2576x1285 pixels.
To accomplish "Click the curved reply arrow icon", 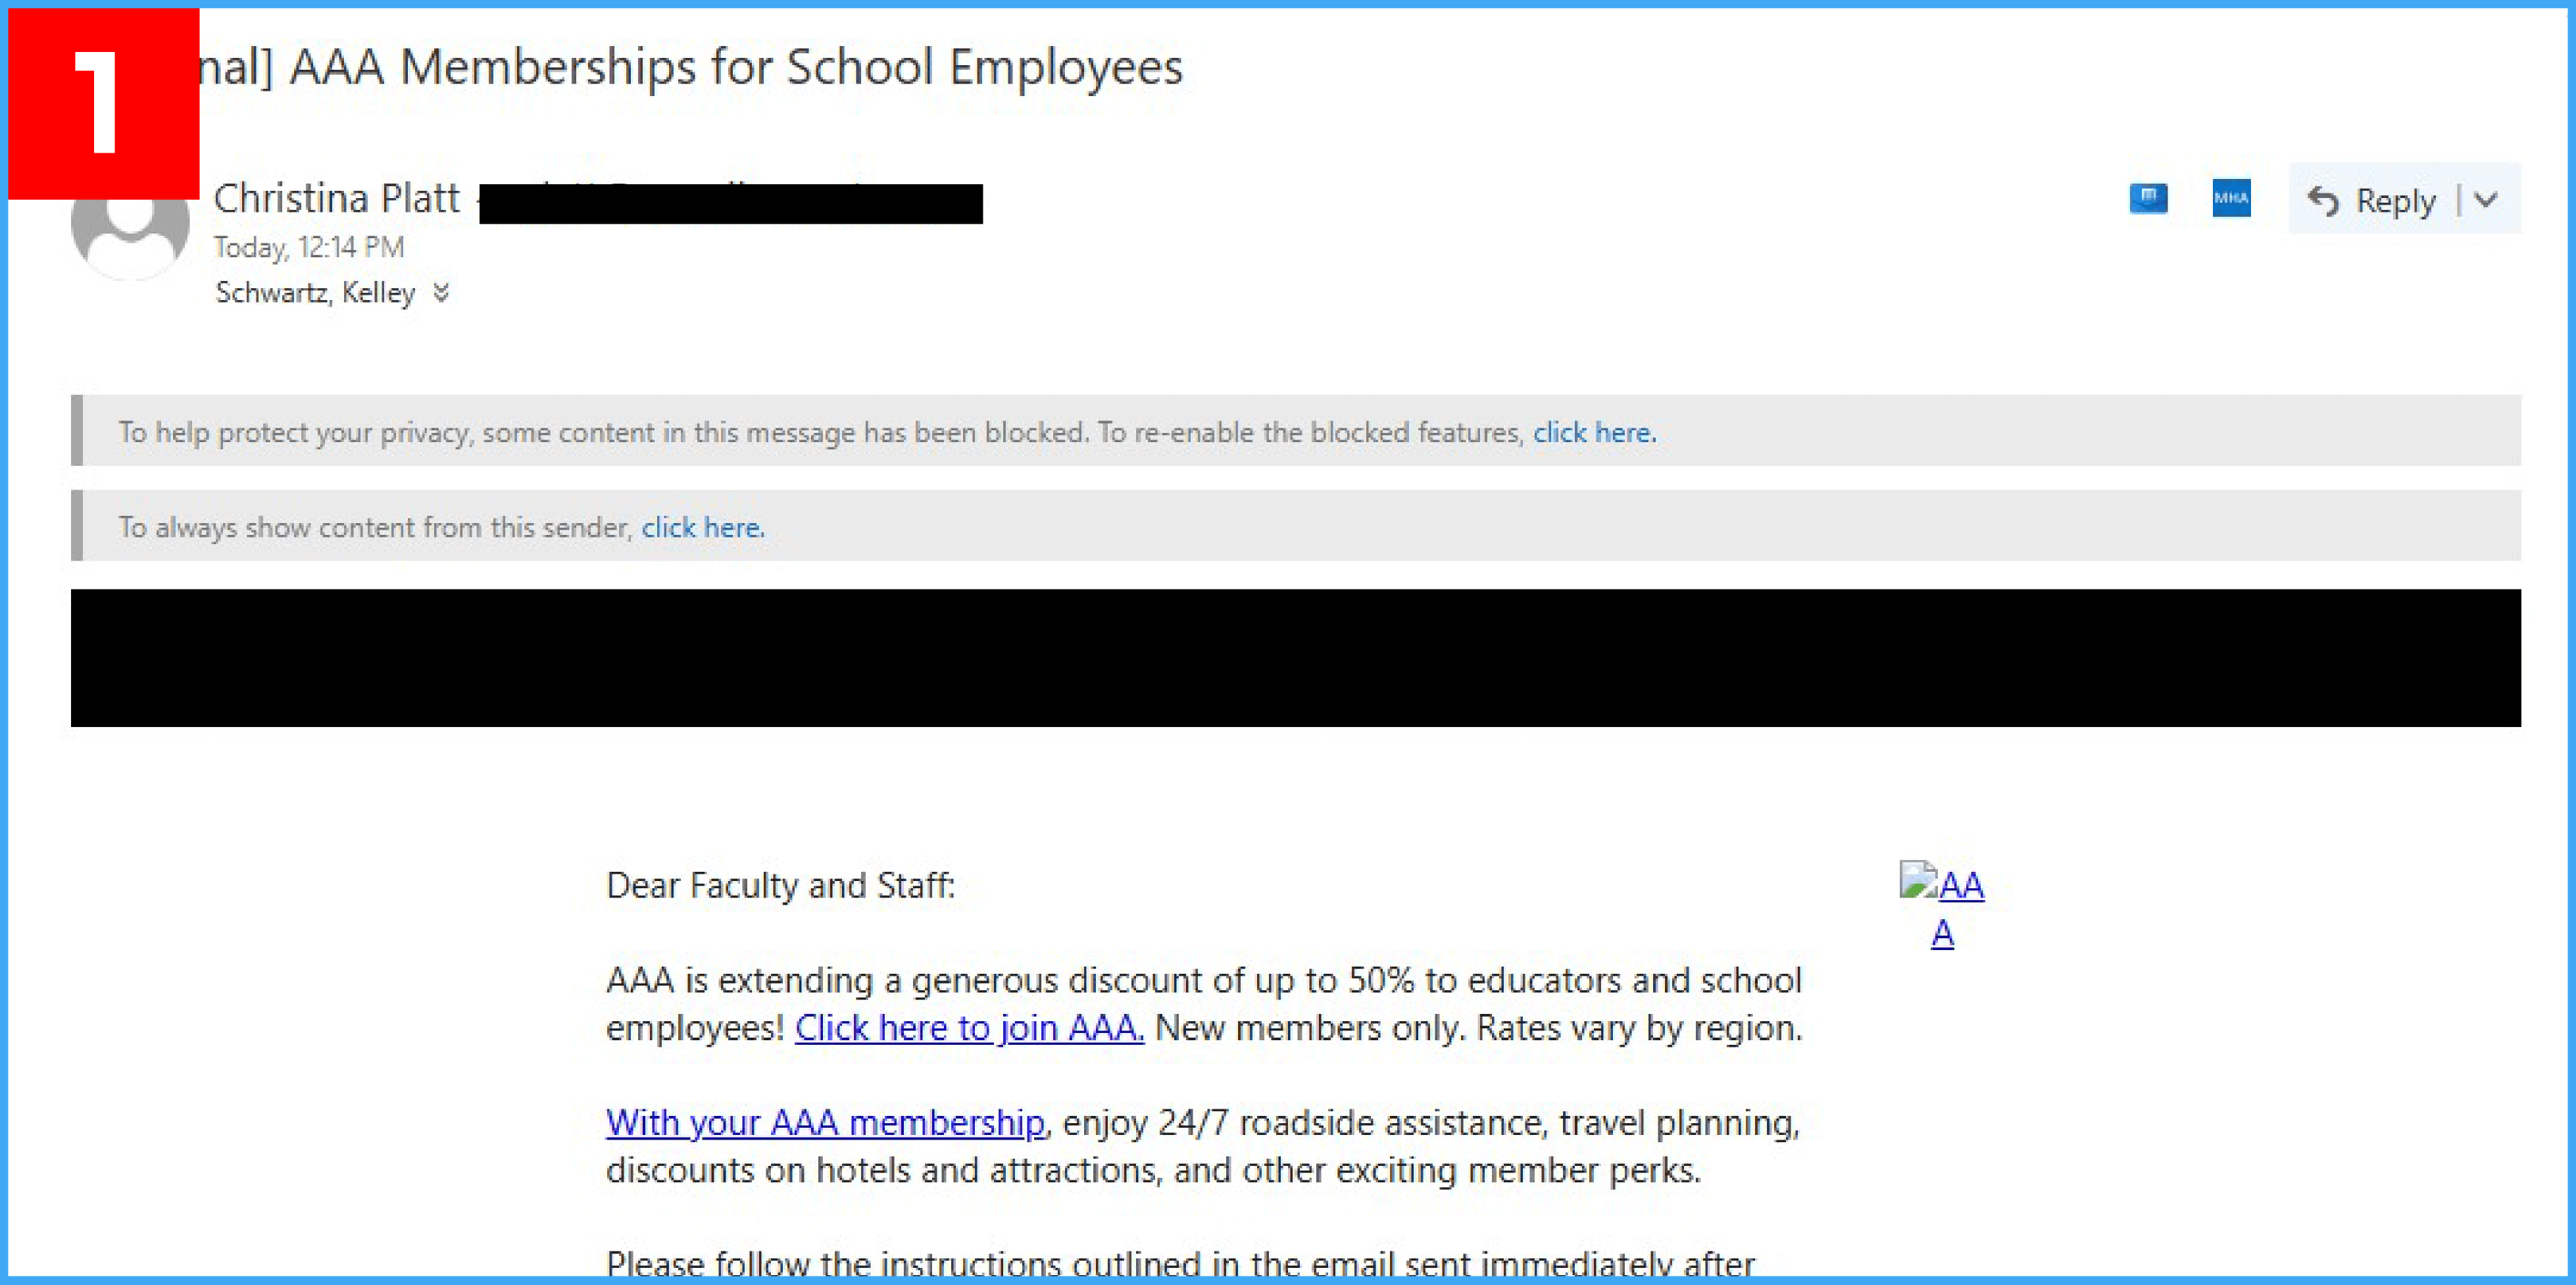I will (2322, 201).
